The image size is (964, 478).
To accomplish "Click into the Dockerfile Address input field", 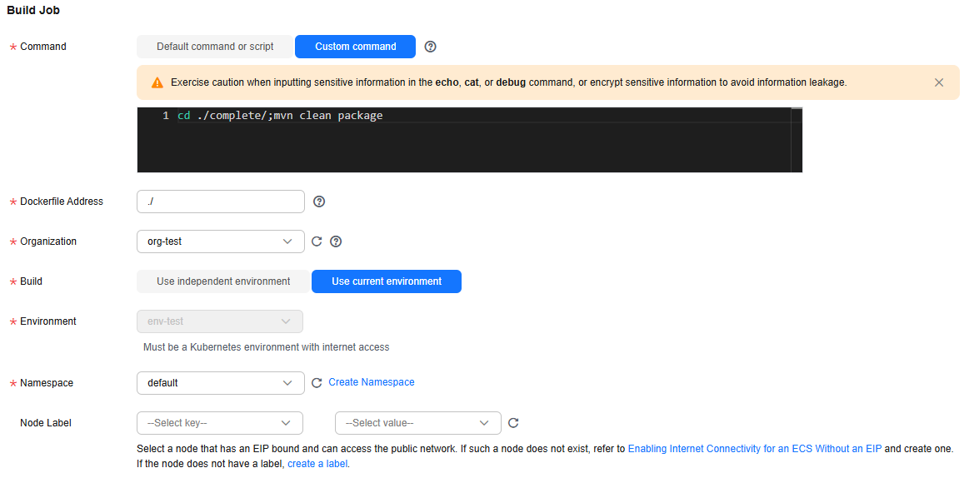I will pos(221,202).
